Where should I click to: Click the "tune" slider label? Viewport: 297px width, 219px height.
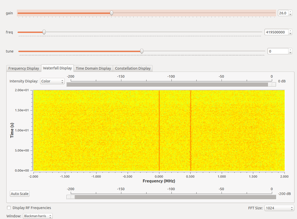click(10, 51)
